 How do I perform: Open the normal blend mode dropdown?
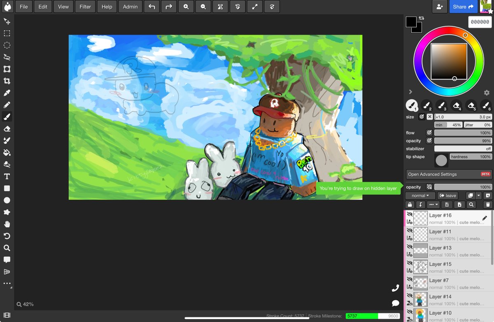(420, 196)
